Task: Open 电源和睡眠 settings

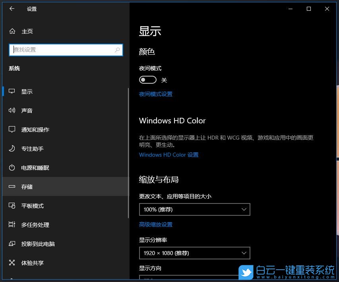Action: [35, 168]
